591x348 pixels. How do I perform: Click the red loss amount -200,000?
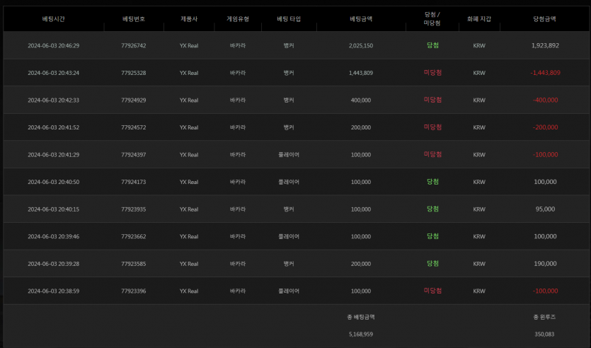coord(545,127)
